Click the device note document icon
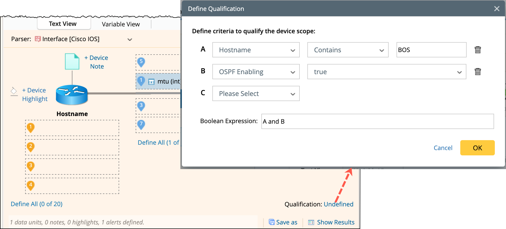The width and height of the screenshot is (506, 229). click(72, 61)
